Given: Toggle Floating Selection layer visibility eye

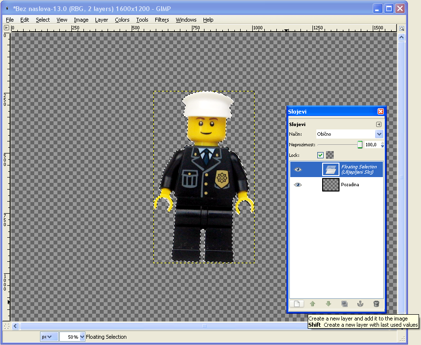Looking at the screenshot, I should tap(298, 169).
